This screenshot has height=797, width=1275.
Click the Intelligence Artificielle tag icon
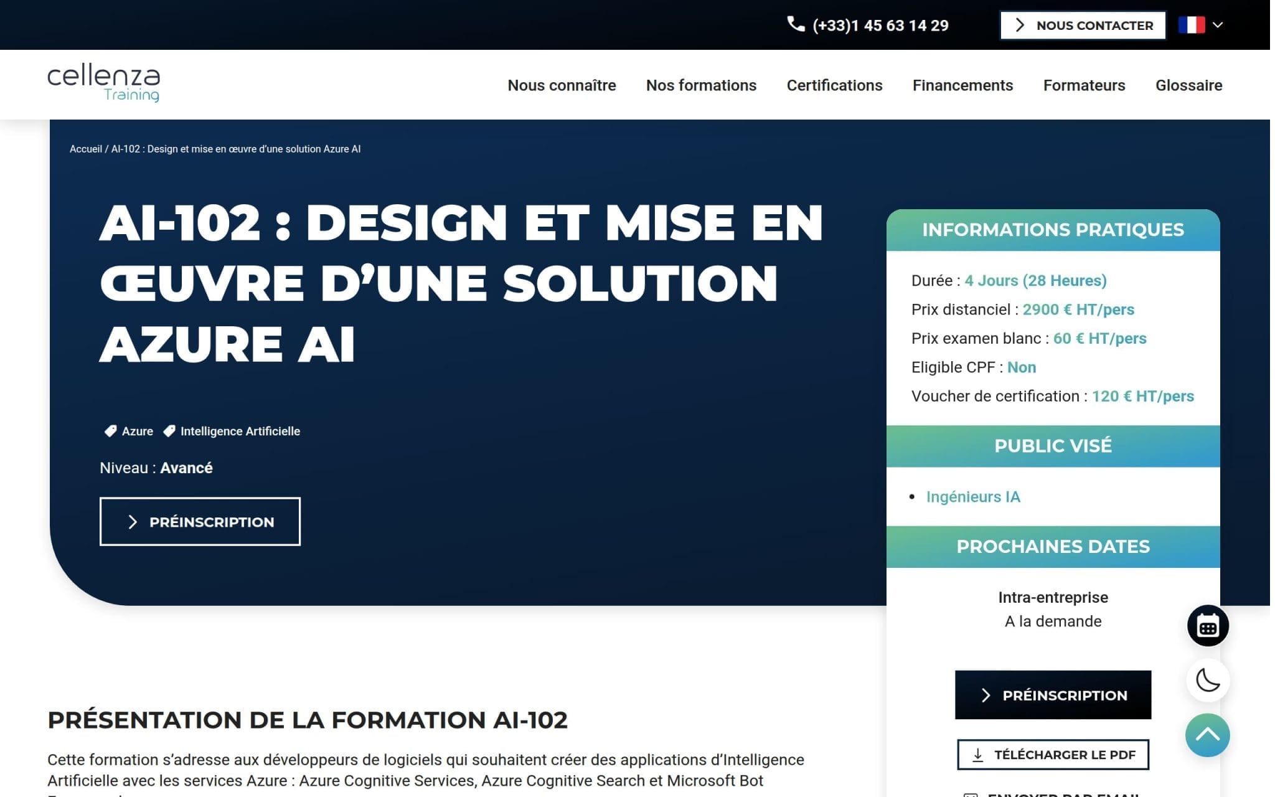(169, 431)
